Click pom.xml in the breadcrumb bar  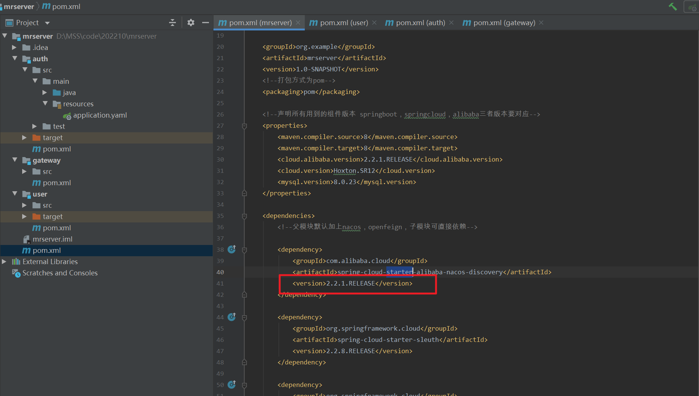click(x=61, y=6)
